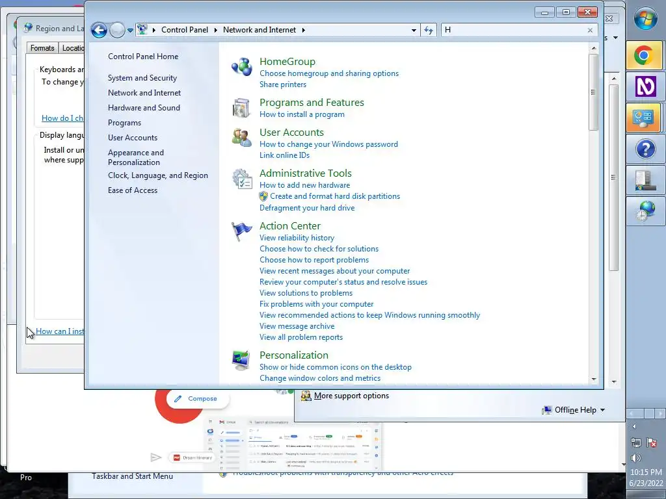Select System and Security category

(142, 78)
